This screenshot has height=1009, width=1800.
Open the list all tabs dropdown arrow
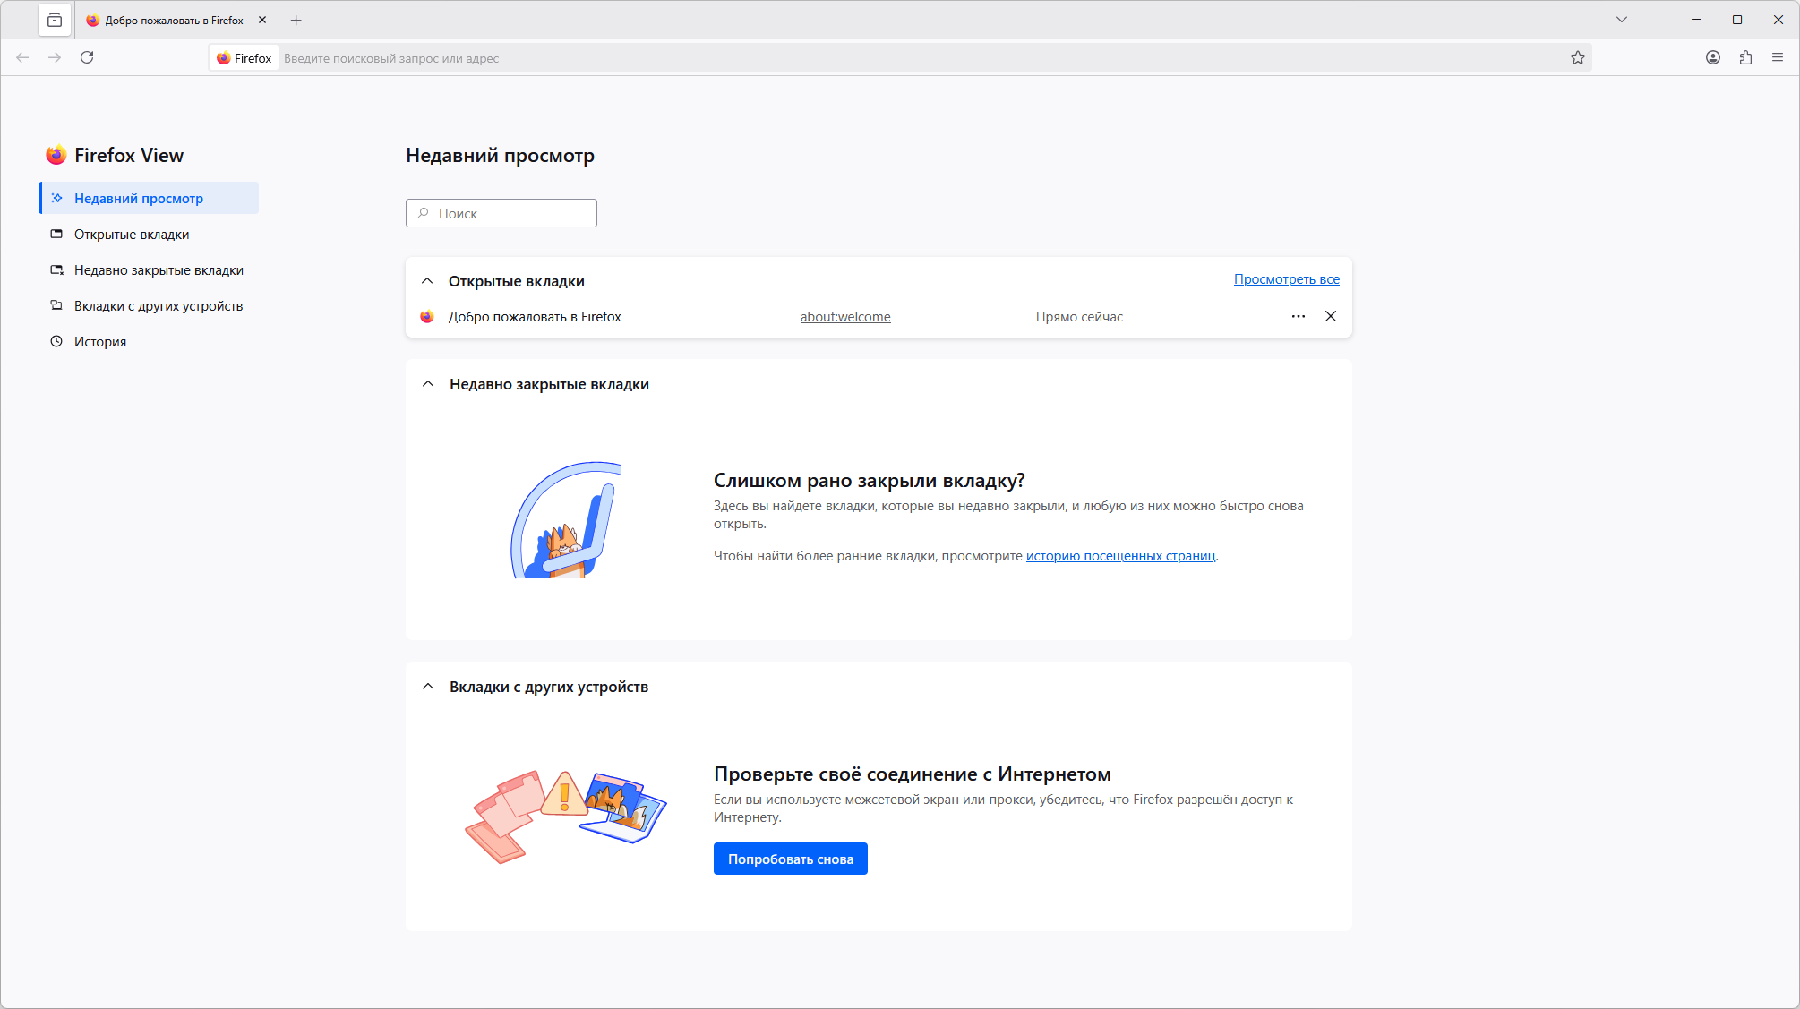click(x=1622, y=20)
